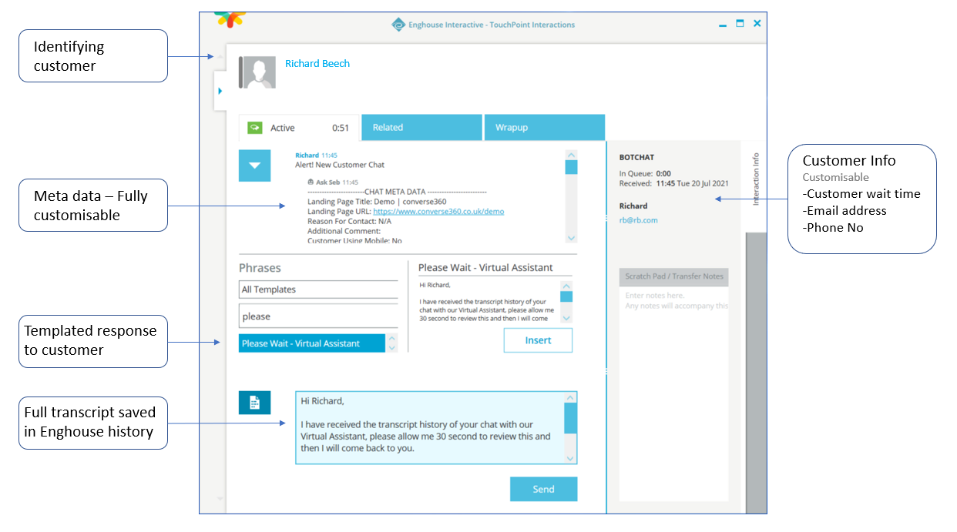Viewport: 957px width, 532px height.
Task: Click the Enghouse Interactive logo icon
Action: click(398, 25)
